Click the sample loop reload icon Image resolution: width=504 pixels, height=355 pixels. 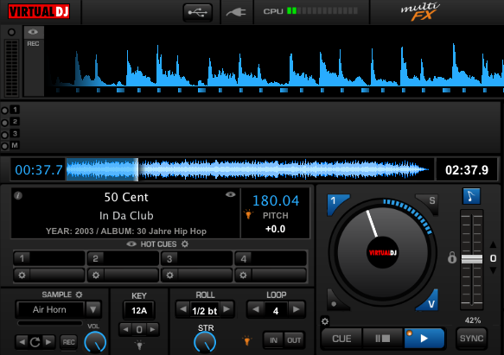tap(35, 342)
